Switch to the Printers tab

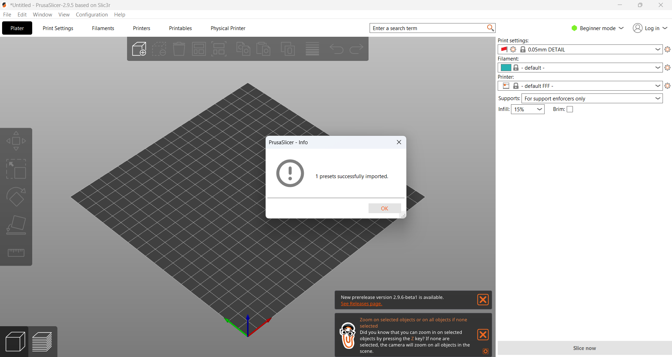(x=141, y=28)
